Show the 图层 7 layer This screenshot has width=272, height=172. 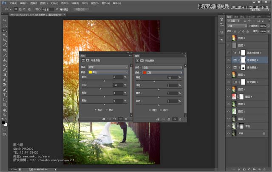tap(229, 45)
